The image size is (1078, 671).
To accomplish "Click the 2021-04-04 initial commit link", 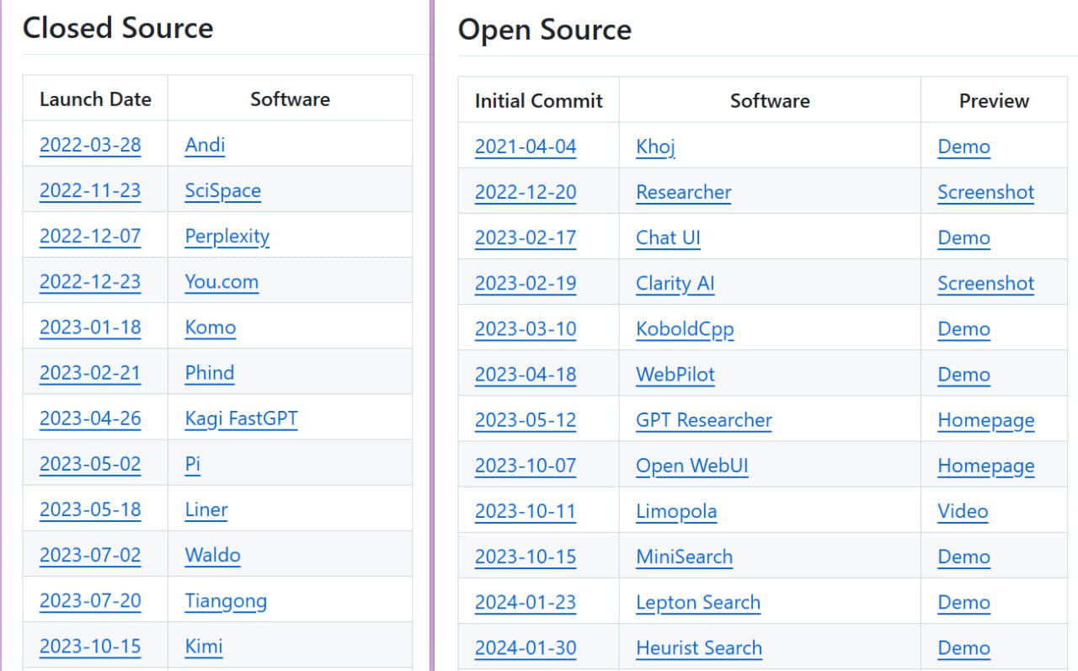I will (x=526, y=146).
